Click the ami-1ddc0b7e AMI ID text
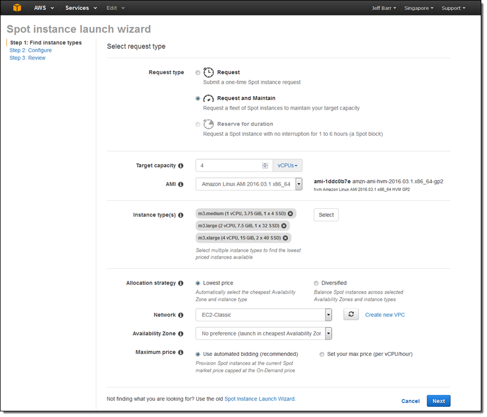 (x=332, y=182)
